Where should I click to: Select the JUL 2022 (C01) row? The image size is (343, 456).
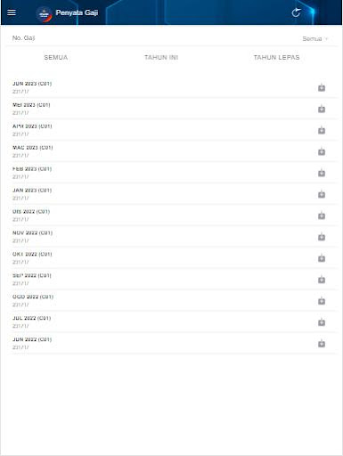point(172,322)
